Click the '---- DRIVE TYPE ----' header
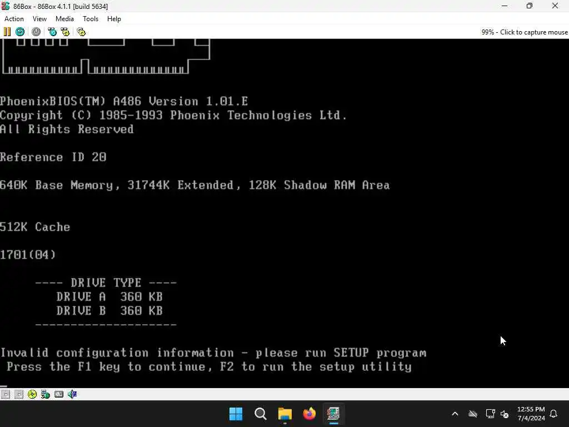This screenshot has width=569, height=427. (x=106, y=283)
